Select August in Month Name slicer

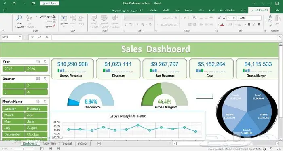36,128
